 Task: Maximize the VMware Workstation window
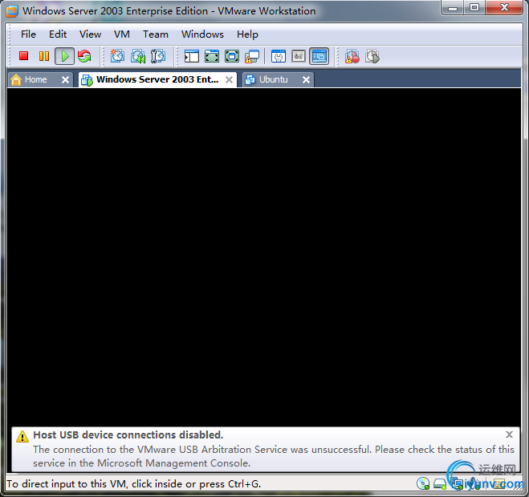[x=474, y=7]
